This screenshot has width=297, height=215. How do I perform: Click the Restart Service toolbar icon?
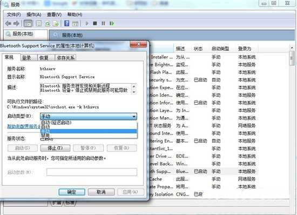tap(112, 23)
